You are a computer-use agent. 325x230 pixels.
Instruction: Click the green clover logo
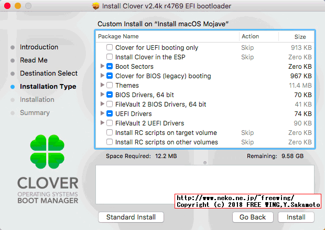pyautogui.click(x=47, y=151)
